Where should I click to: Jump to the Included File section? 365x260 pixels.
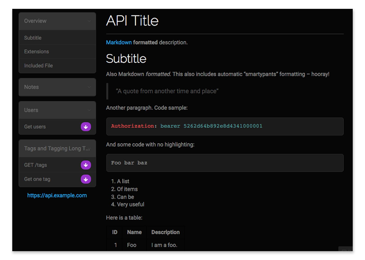(x=39, y=66)
